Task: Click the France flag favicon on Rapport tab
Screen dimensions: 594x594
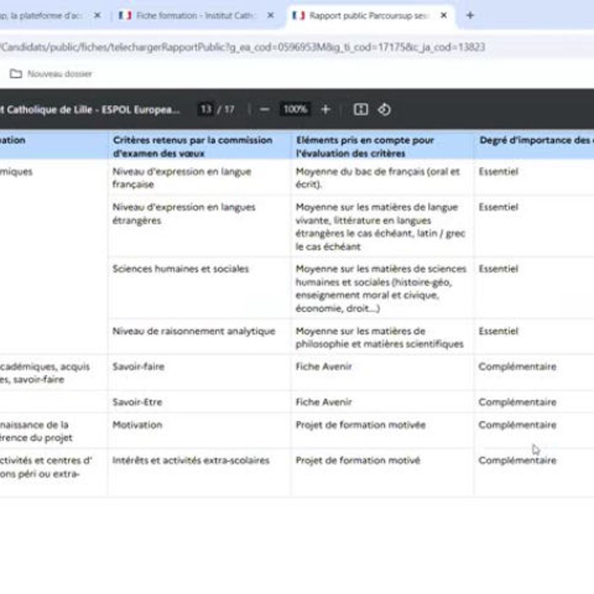Action: (x=298, y=16)
